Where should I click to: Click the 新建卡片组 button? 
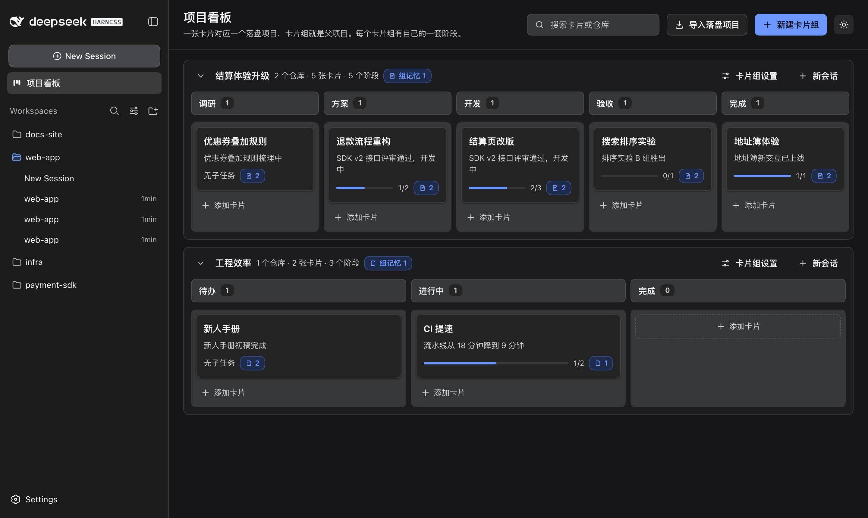click(791, 25)
